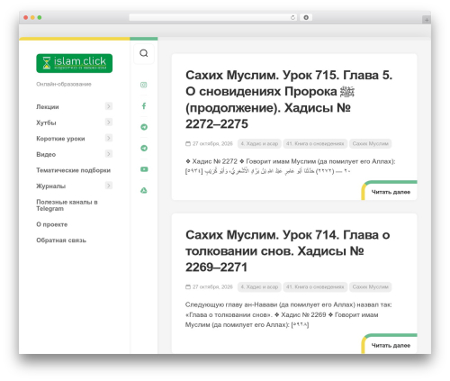Expand the Видео submenu arrow

[109, 154]
